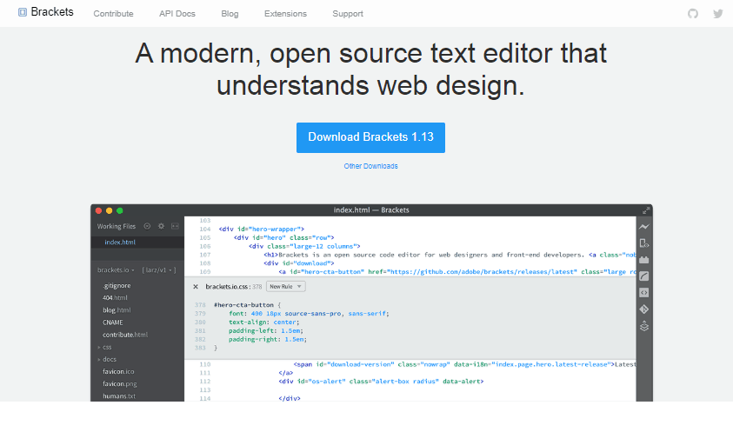Click the Download Brackets 1.13 button

tap(370, 137)
